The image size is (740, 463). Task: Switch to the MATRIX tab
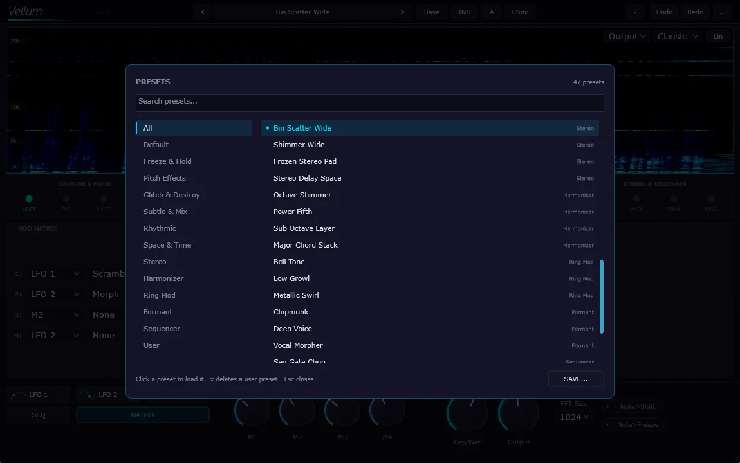[x=142, y=415]
